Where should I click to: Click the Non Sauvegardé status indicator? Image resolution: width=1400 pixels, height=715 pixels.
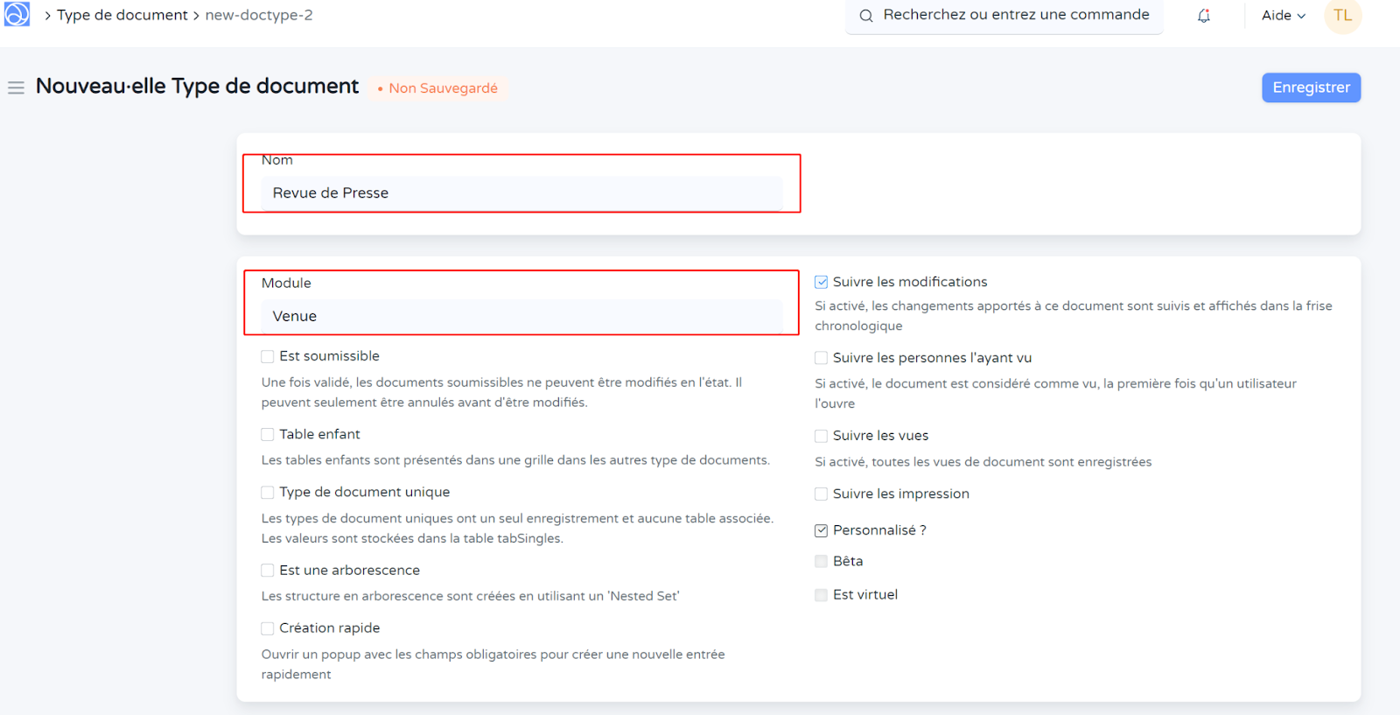[437, 88]
